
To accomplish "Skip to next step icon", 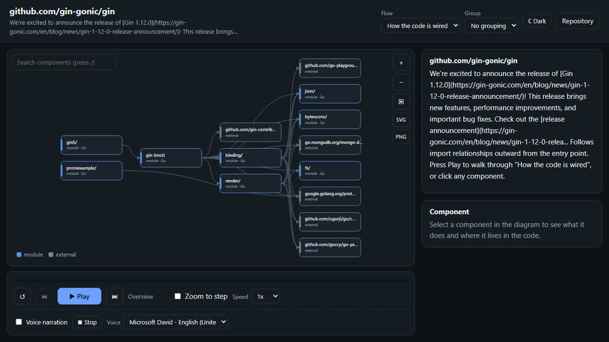I will pos(115,296).
